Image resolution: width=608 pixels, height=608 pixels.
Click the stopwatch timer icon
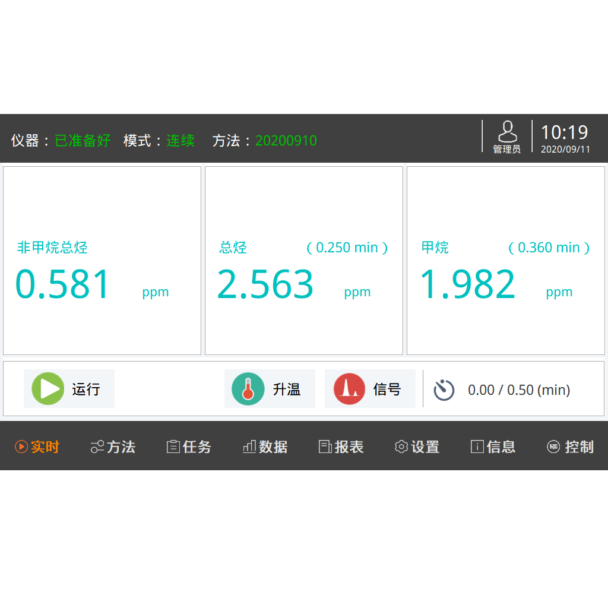click(444, 389)
